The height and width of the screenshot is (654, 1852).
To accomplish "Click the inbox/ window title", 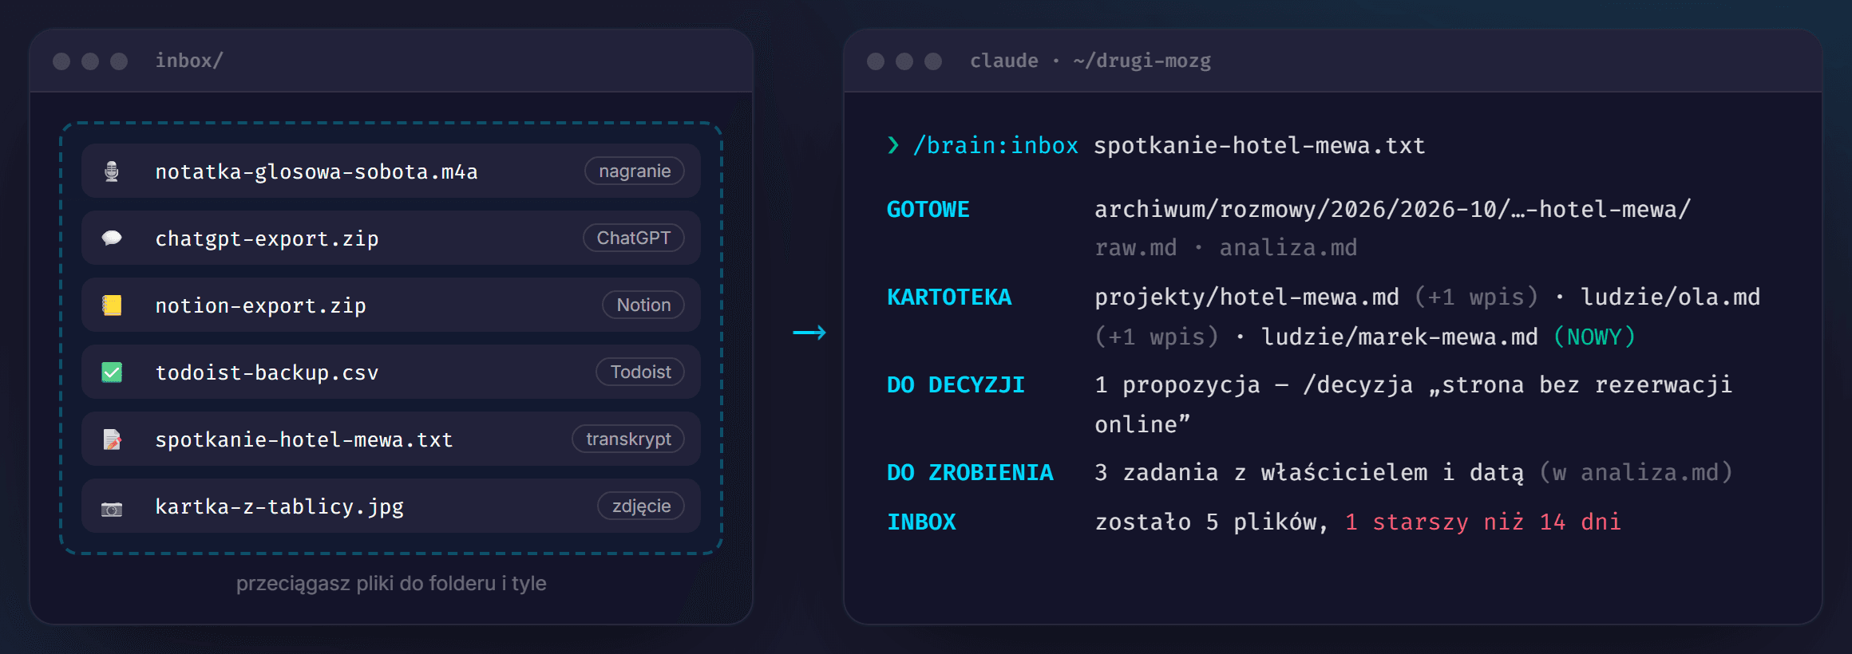I will point(189,61).
